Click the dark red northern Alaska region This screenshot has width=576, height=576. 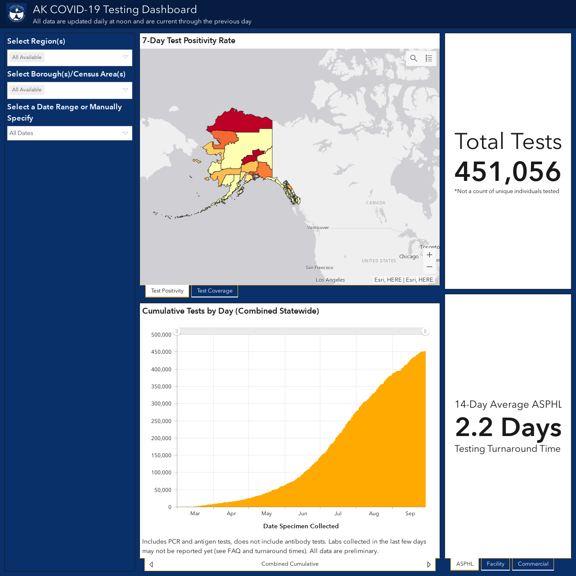[241, 121]
